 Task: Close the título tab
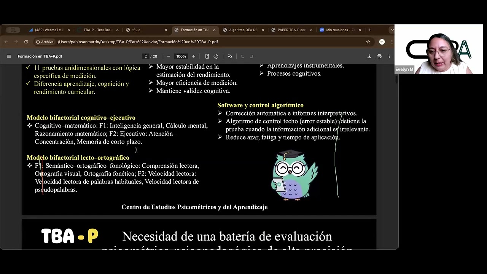click(x=166, y=30)
